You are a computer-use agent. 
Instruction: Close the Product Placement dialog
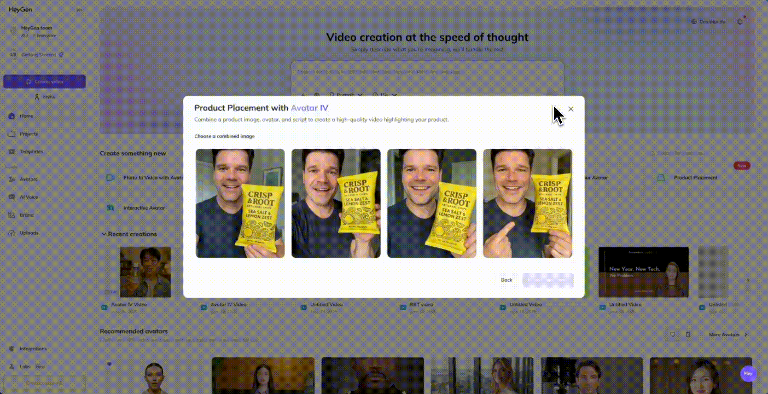tap(571, 109)
